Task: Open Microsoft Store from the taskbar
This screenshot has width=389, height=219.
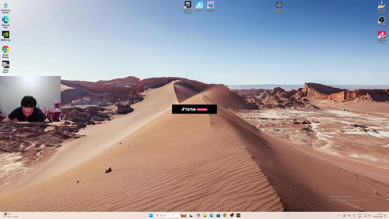Action: coord(218,215)
